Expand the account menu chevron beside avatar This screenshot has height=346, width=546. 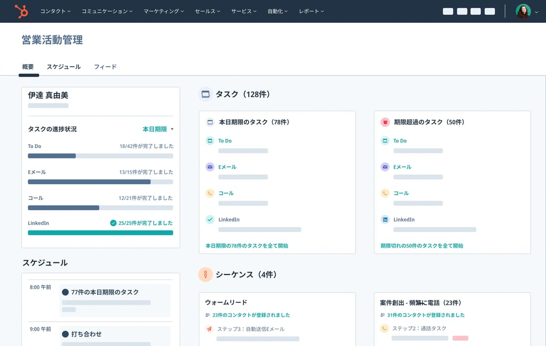(536, 12)
